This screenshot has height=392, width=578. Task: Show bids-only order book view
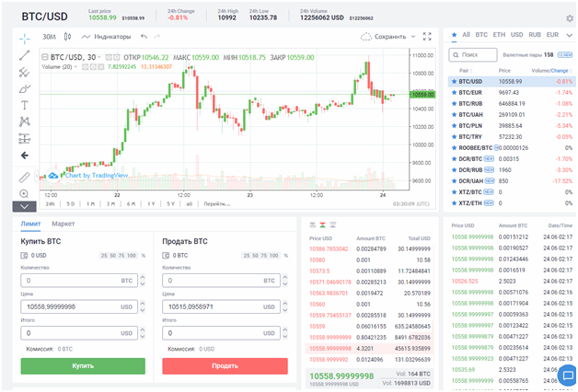click(333, 225)
